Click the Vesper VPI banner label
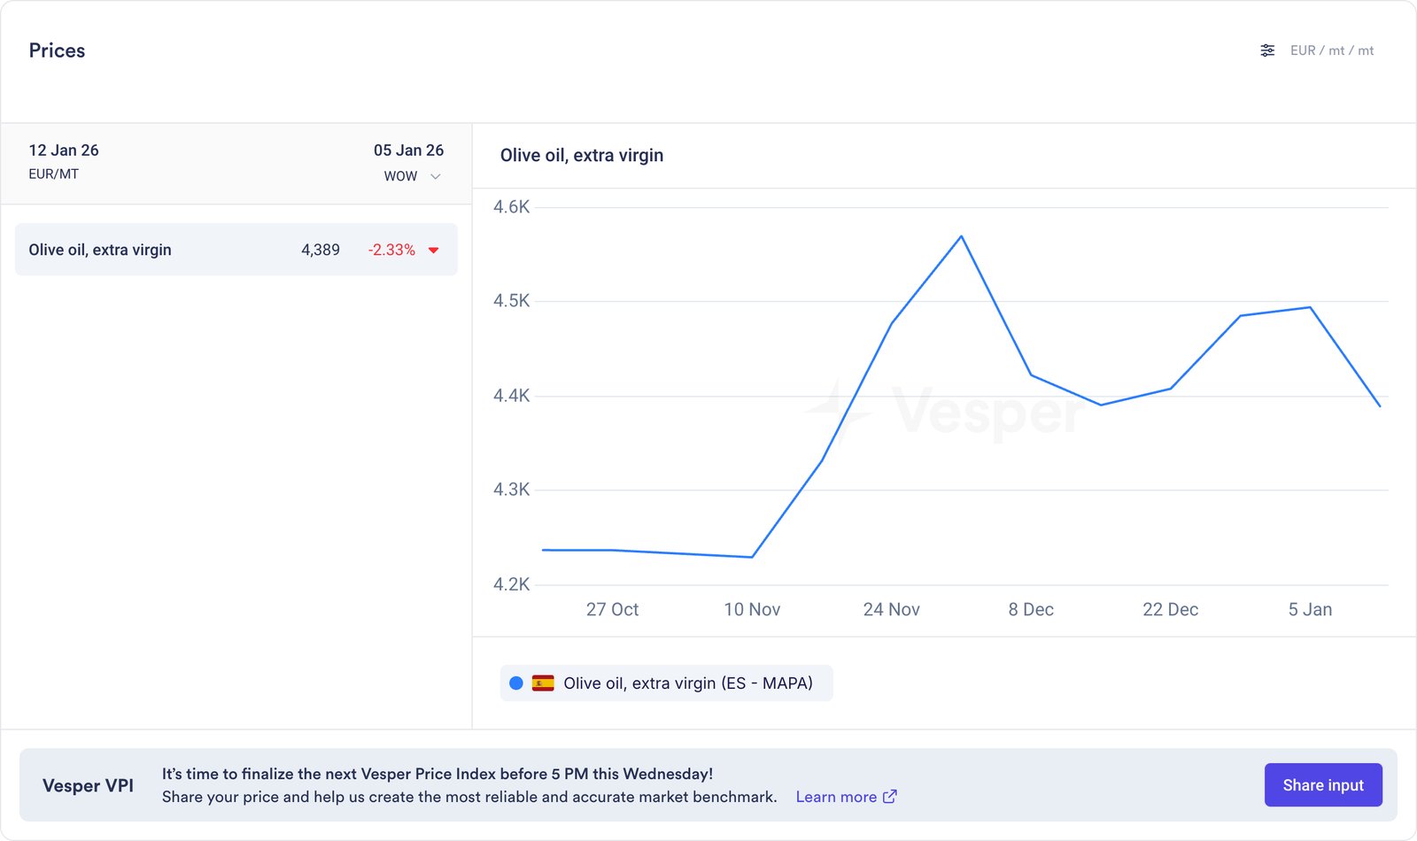The image size is (1417, 841). pyautogui.click(x=88, y=785)
